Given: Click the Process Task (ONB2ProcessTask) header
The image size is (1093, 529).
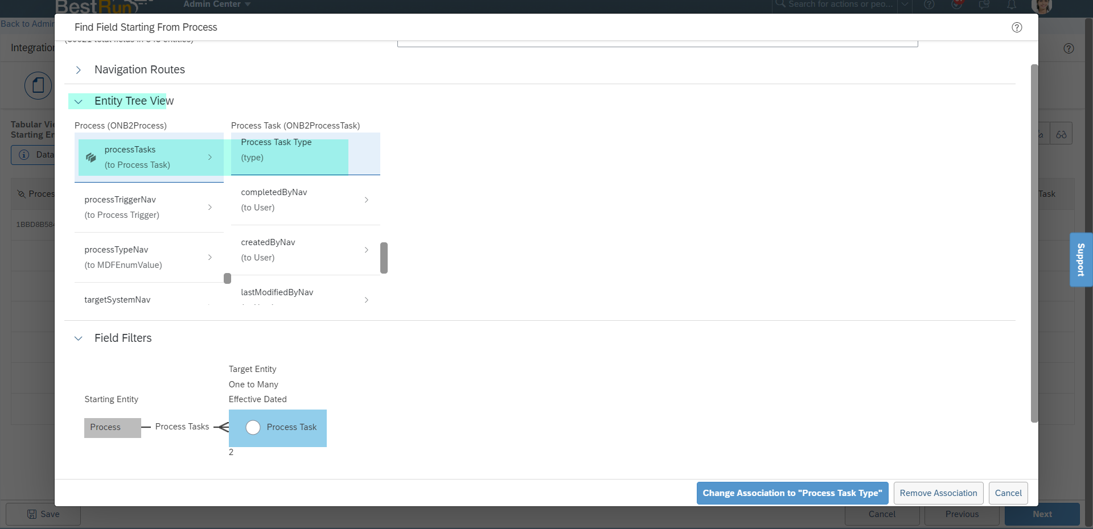Looking at the screenshot, I should [295, 126].
